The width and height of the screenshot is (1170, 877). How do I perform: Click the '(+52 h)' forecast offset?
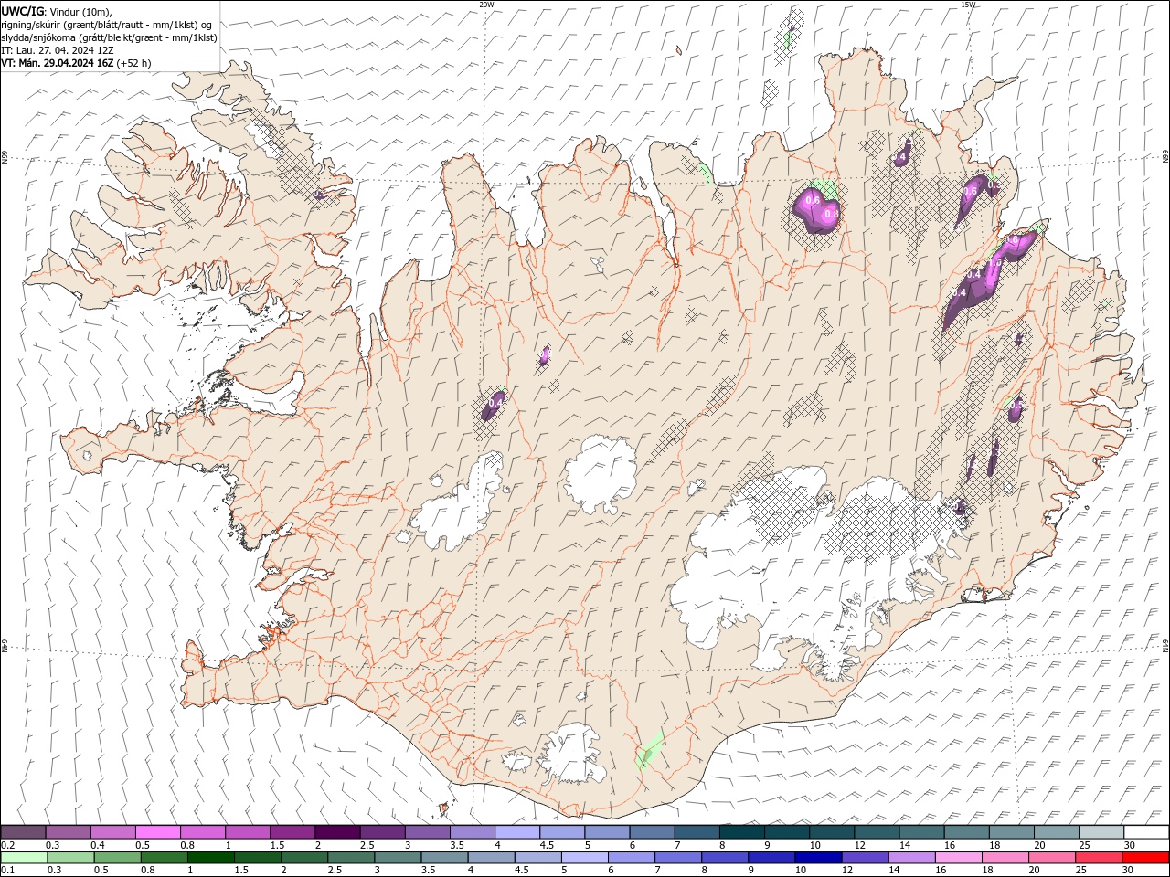[134, 63]
